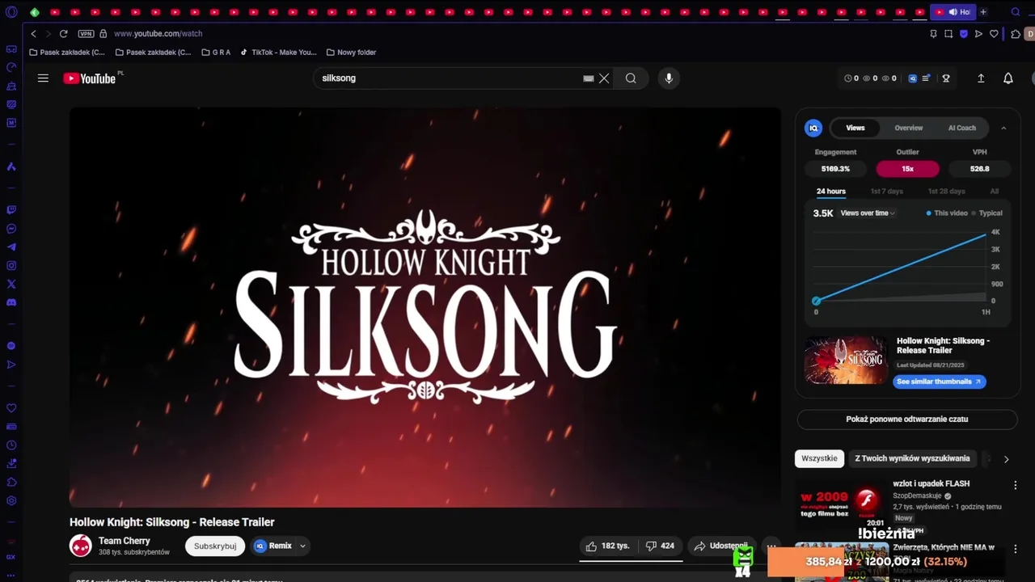
Task: Clear the silksong search text
Action: pyautogui.click(x=604, y=78)
